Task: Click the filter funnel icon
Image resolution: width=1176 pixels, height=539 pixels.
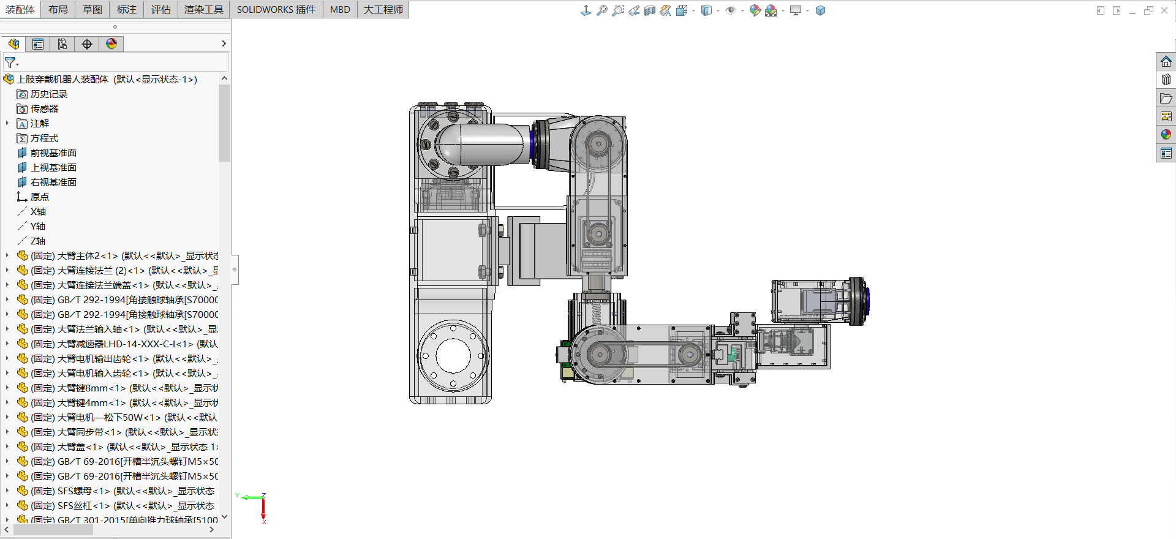Action: coord(11,62)
